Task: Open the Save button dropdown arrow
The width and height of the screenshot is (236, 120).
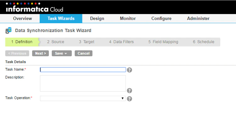Action: (x=66, y=53)
